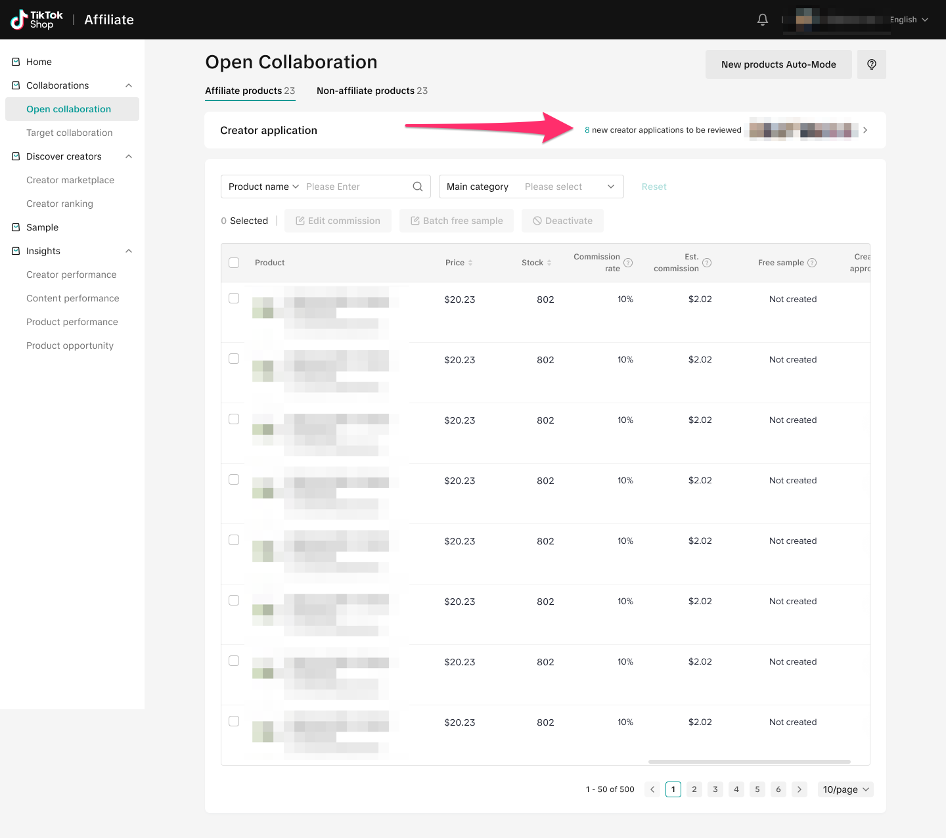Screen dimensions: 946x838
Task: Collapse the Insights sidebar section
Action: click(129, 251)
